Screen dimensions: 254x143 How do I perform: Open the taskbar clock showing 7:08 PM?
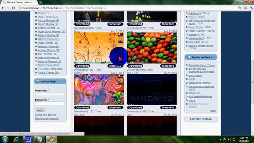(244, 139)
